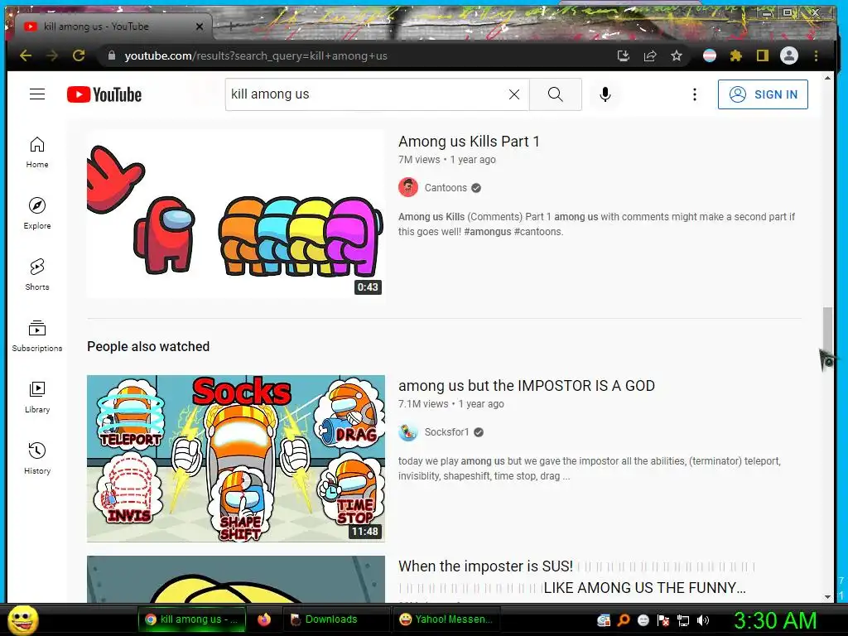Click the SIGN IN button
848x636 pixels.
pos(763,94)
